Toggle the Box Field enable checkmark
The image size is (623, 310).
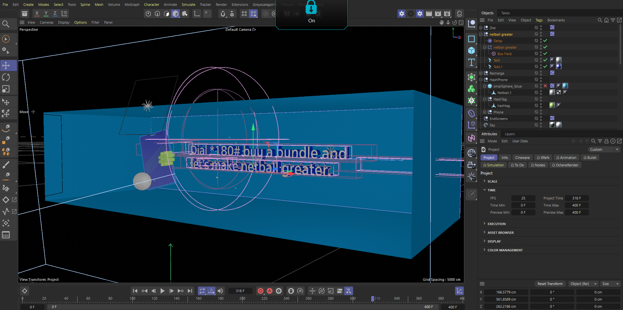545,54
